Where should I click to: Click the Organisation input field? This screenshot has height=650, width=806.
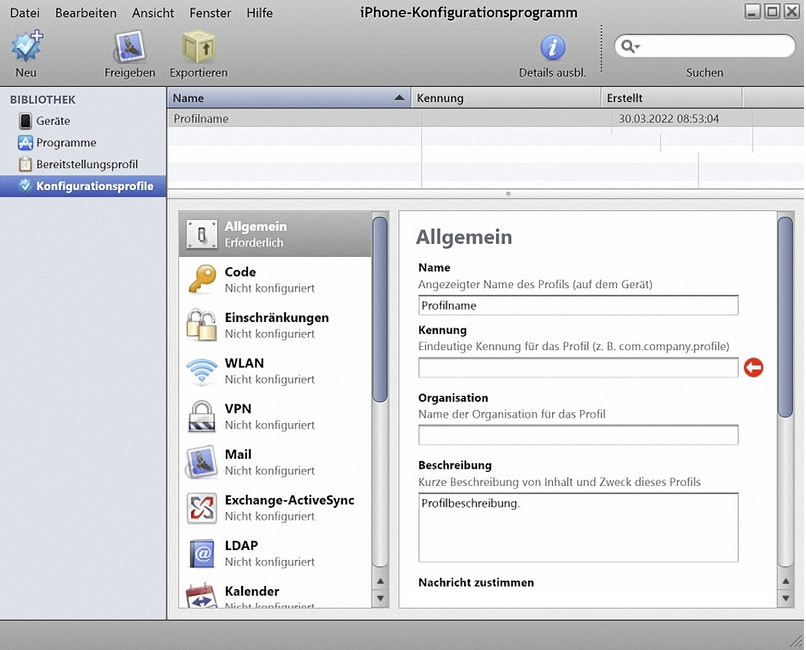[x=578, y=435]
